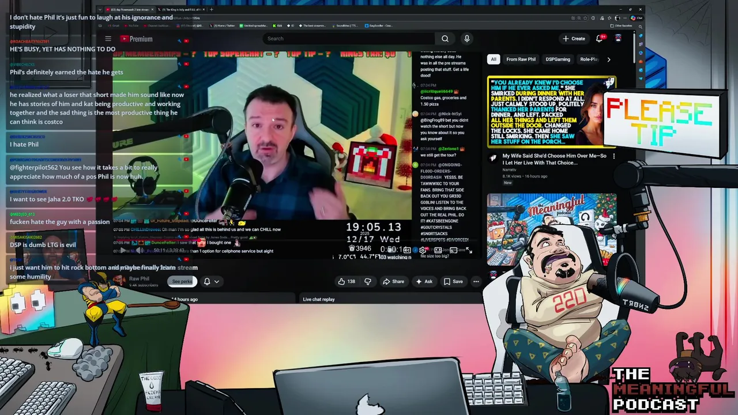The image size is (738, 415).
Task: Start voice search with the microphone icon
Action: [x=467, y=39]
